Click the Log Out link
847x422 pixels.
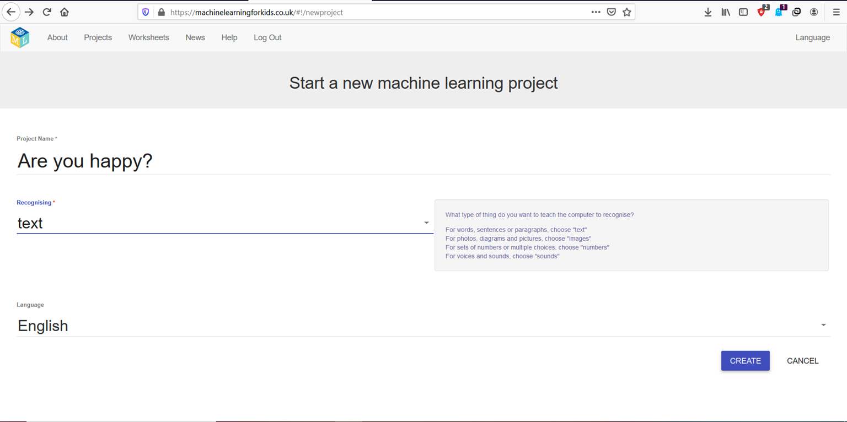click(x=267, y=37)
